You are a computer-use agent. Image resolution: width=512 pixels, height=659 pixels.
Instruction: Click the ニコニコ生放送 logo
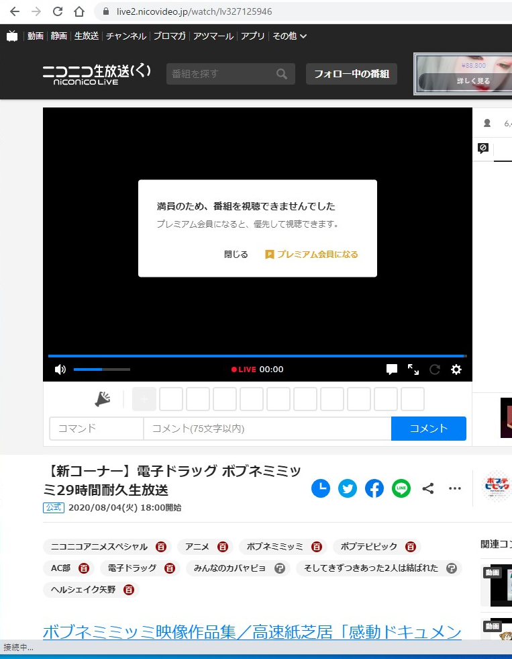click(x=97, y=75)
